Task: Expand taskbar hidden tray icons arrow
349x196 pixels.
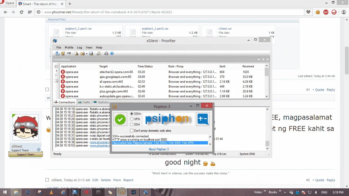Action: (x=285, y=193)
